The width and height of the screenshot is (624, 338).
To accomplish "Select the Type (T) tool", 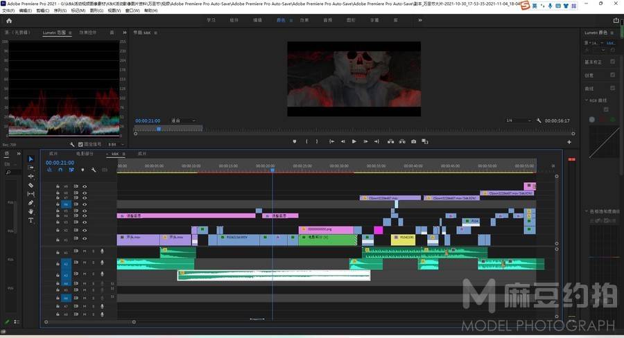I will (x=31, y=220).
